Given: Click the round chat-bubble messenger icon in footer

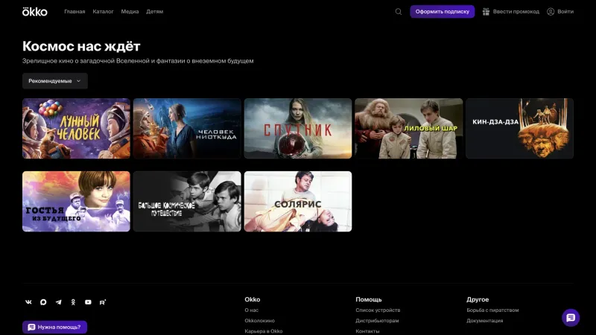Looking at the screenshot, I should coord(43,302).
